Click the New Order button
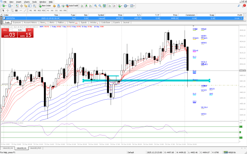This screenshot has height=154, width=247. pos(45,6)
